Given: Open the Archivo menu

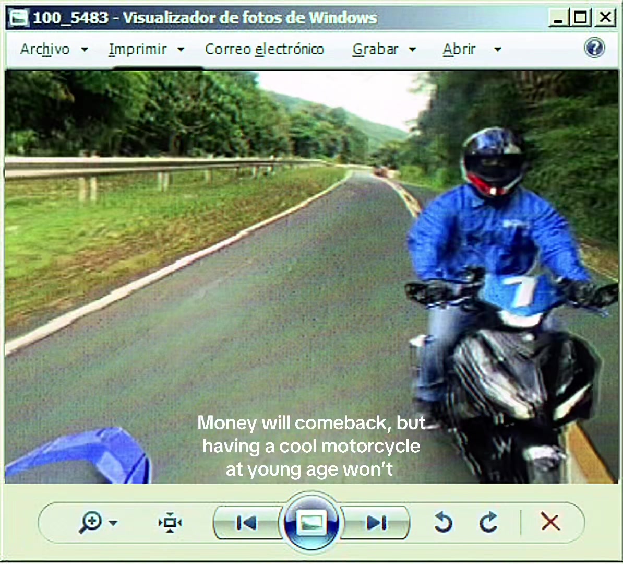Looking at the screenshot, I should pyautogui.click(x=44, y=49).
